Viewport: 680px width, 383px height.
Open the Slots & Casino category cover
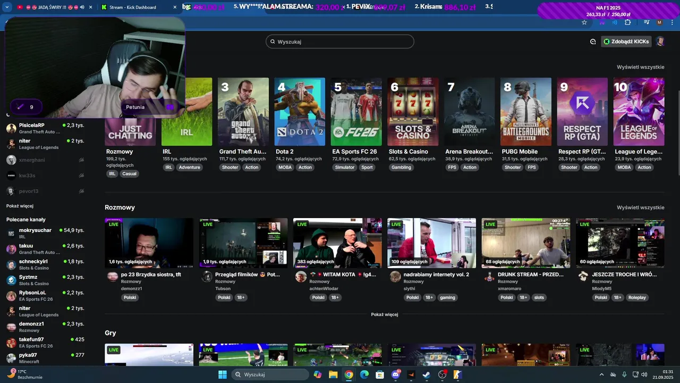pyautogui.click(x=413, y=112)
